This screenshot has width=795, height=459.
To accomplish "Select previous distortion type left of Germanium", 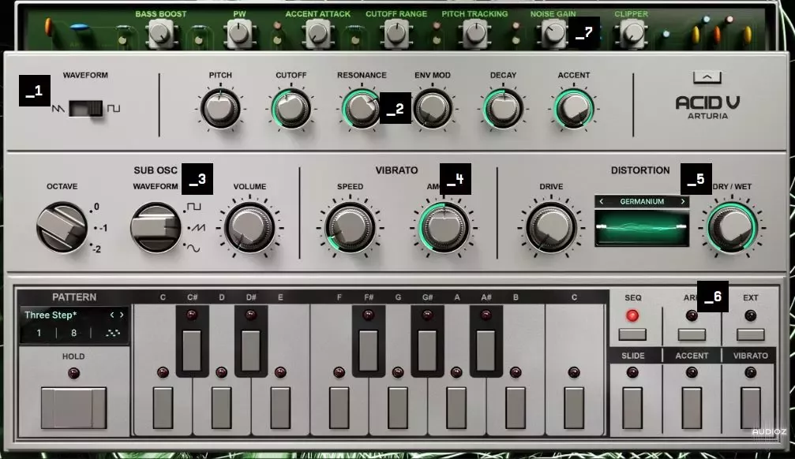I will point(602,202).
